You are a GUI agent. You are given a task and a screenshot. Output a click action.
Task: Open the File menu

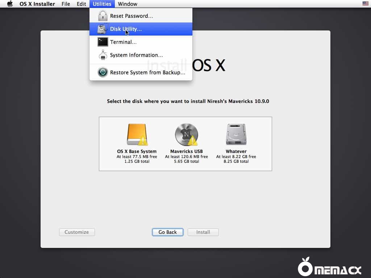(66, 4)
